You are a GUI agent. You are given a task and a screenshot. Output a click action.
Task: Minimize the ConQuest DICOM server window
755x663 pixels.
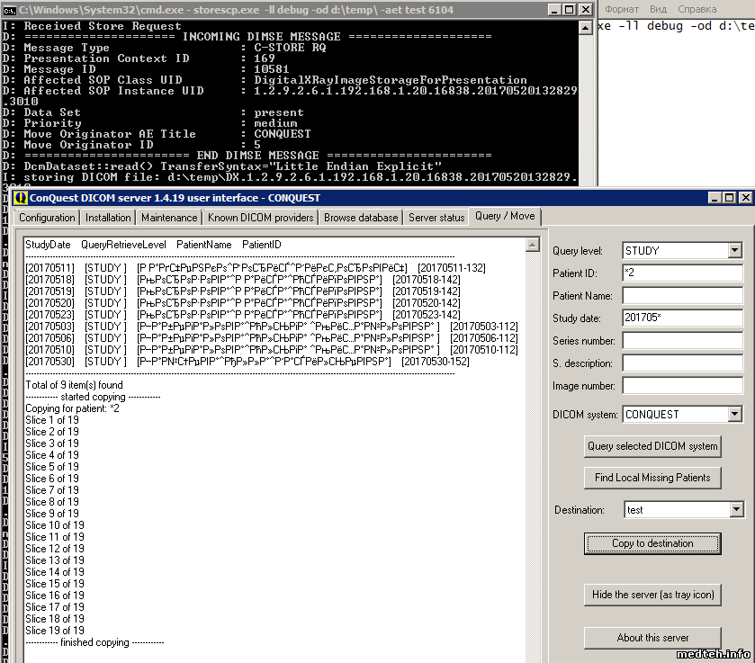pos(715,198)
